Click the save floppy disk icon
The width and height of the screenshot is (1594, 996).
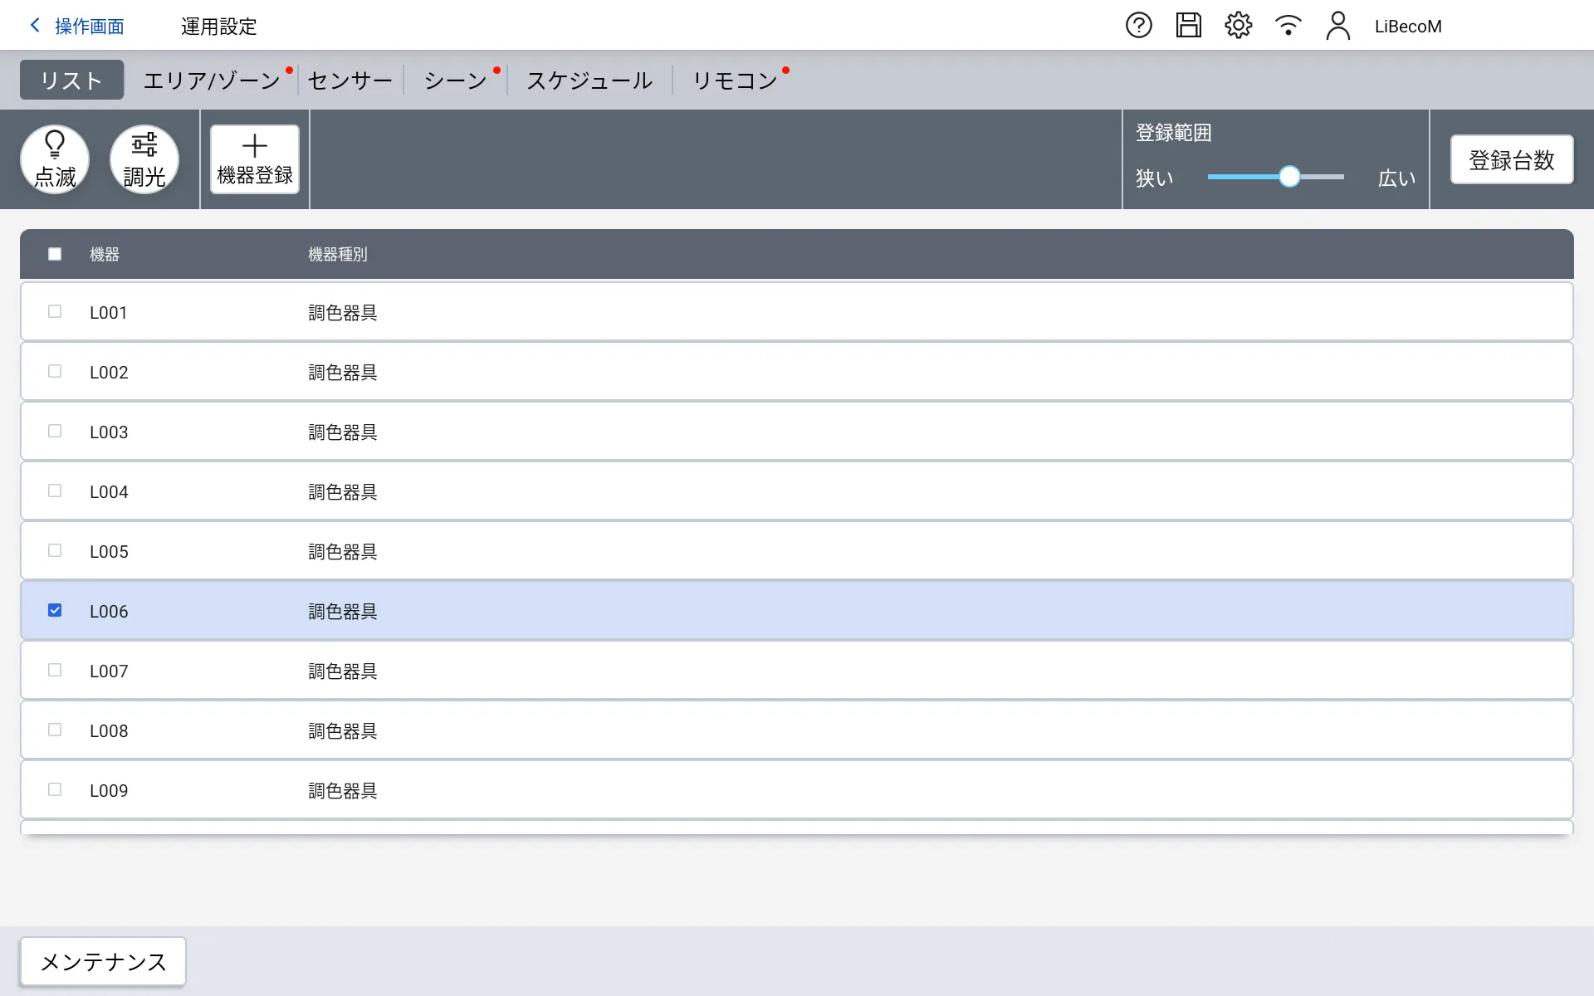point(1188,26)
